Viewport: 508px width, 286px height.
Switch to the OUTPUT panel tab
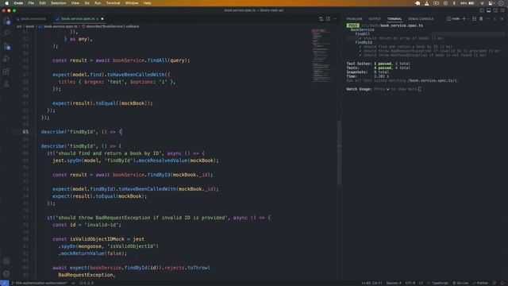(x=375, y=19)
